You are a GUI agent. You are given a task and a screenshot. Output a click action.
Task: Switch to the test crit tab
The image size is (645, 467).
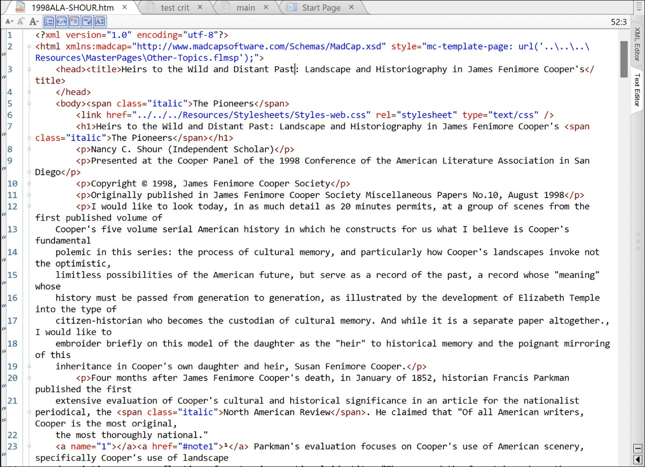[175, 8]
